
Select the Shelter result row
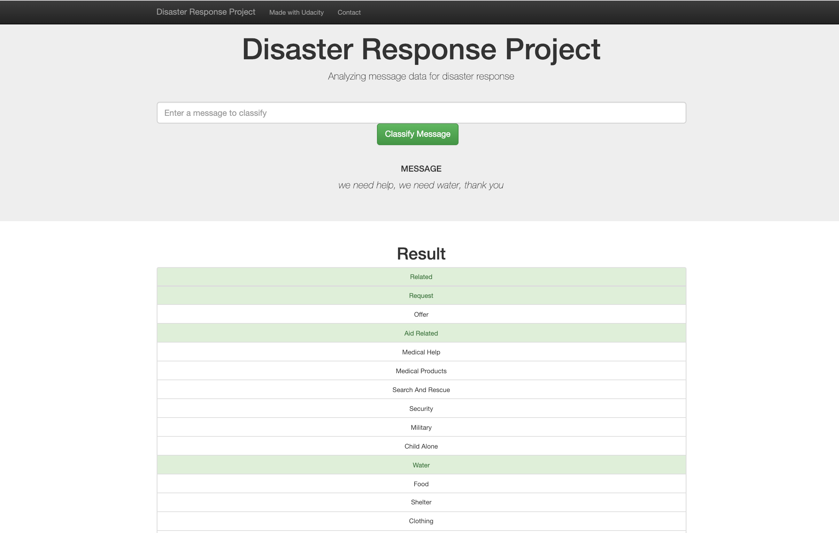421,502
